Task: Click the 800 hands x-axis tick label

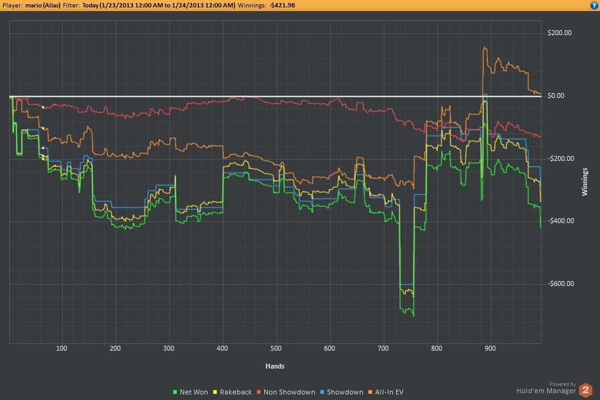Action: click(x=437, y=348)
